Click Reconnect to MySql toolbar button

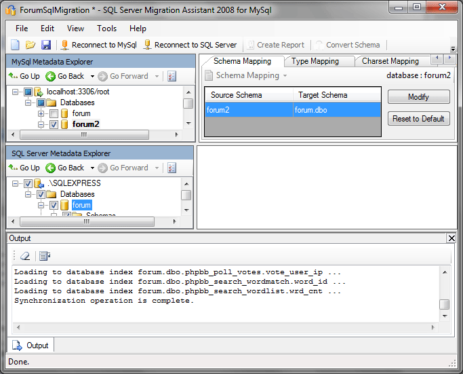pyautogui.click(x=99, y=45)
